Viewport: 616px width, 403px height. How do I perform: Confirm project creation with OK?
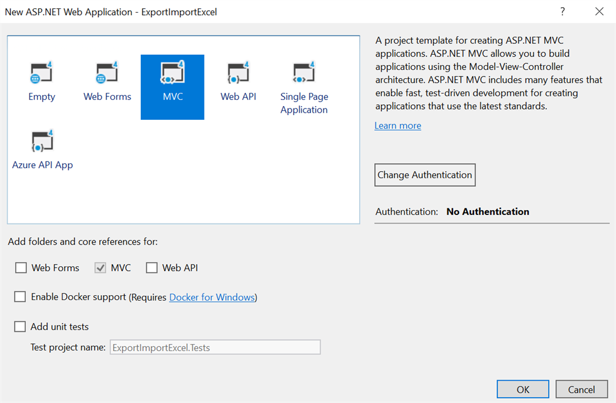click(522, 389)
